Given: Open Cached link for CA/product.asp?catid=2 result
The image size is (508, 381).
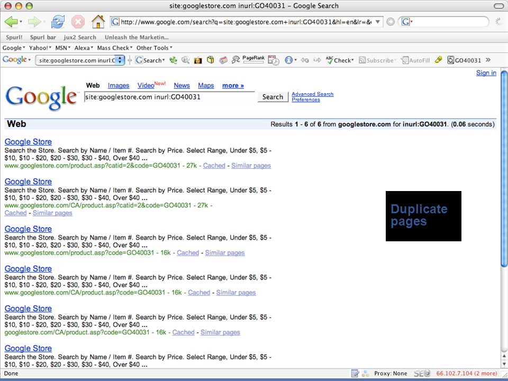Looking at the screenshot, I should click(x=15, y=213).
